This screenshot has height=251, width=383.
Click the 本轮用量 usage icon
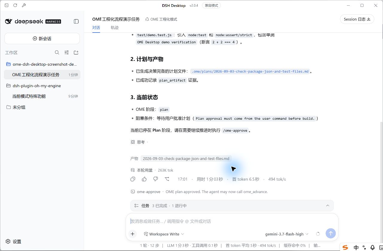133,170
